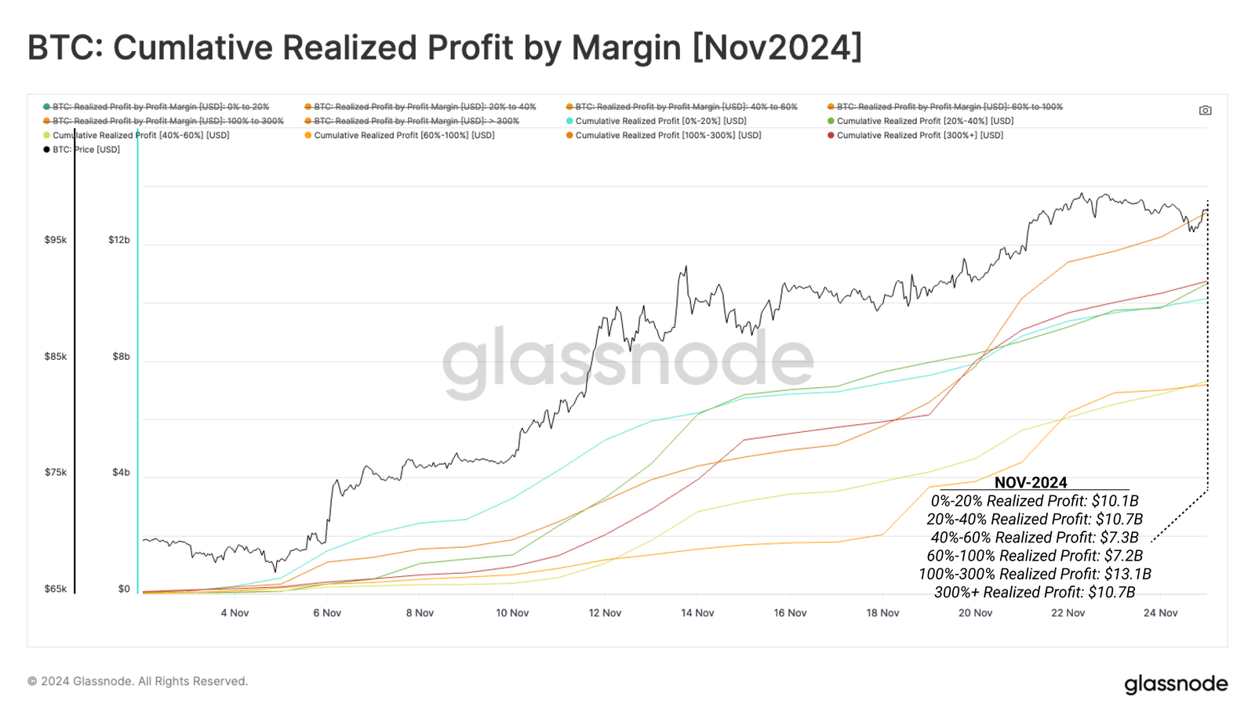This screenshot has height=722, width=1255.
Task: Toggle the Cumulative Realized Profit [60%-100%] series
Action: point(404,136)
